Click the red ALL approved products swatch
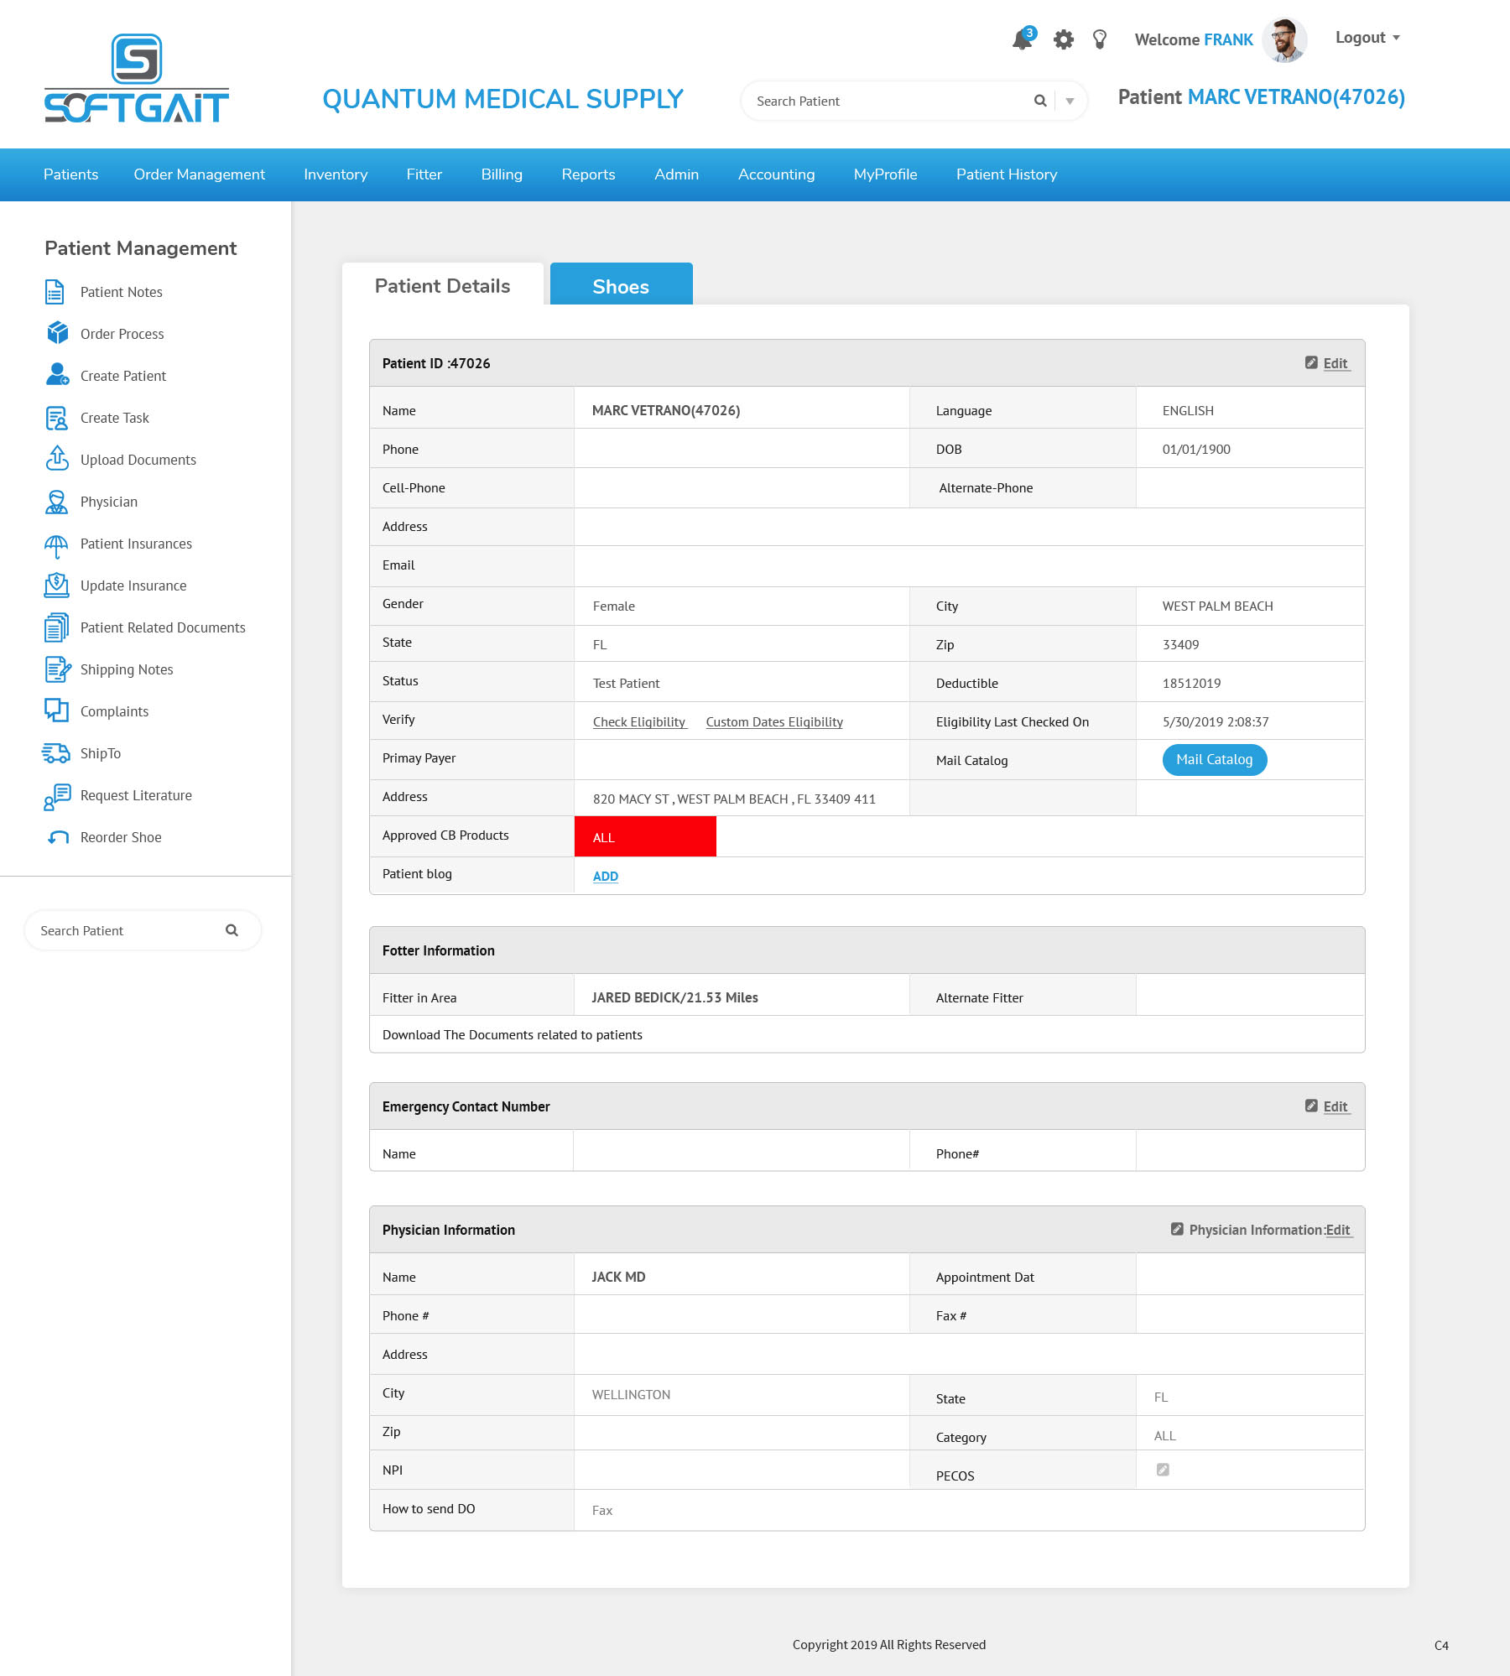The height and width of the screenshot is (1676, 1510). coord(645,836)
